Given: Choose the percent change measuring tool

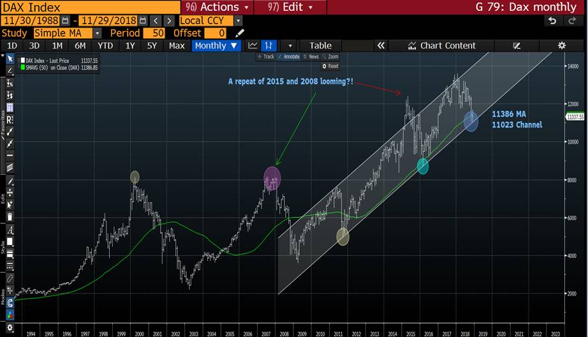Looking at the screenshot, I should pyautogui.click(x=10, y=84).
